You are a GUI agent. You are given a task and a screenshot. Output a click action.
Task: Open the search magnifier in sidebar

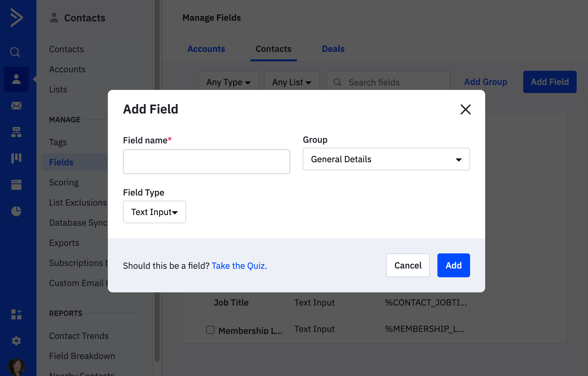(15, 52)
